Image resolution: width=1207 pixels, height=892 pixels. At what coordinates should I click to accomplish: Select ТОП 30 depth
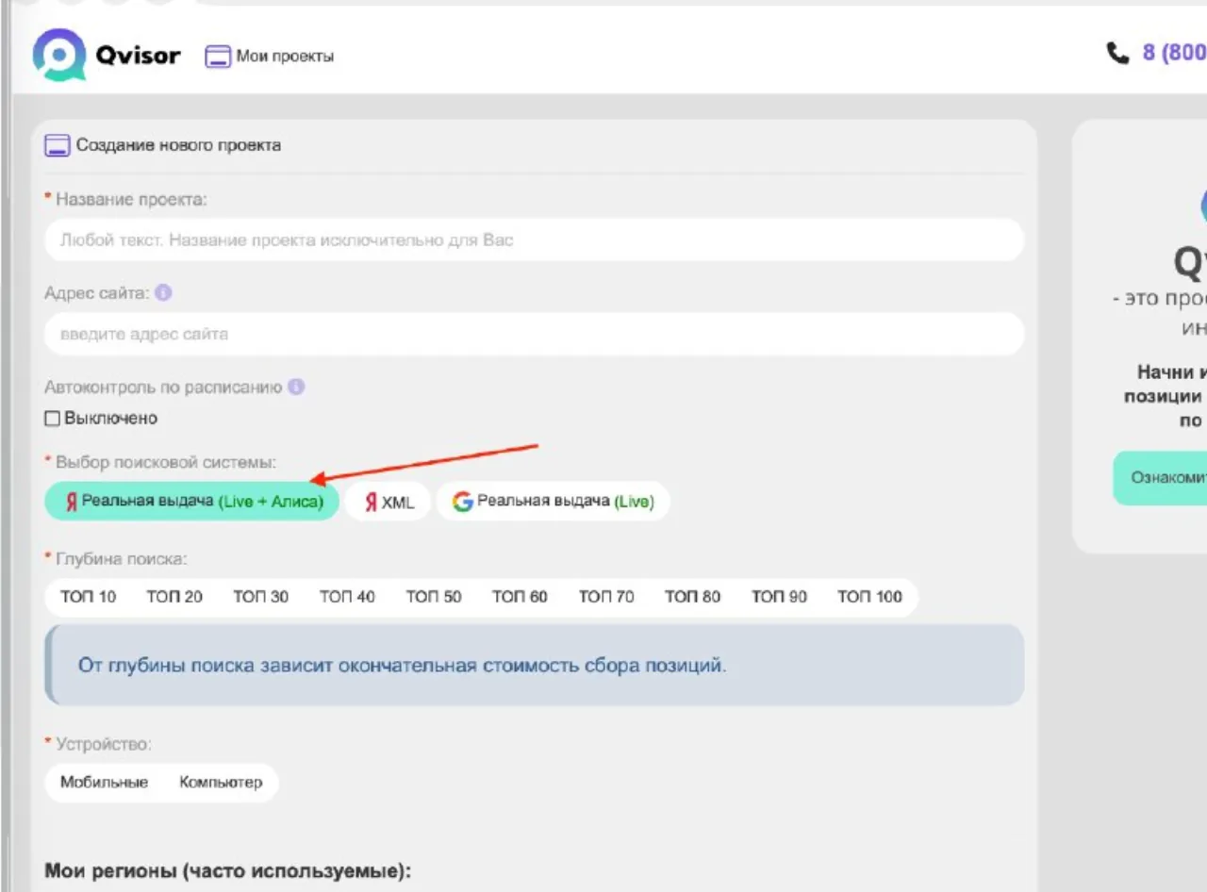point(261,597)
